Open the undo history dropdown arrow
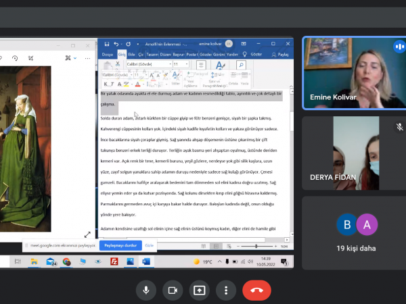Viewport: 406px width, 304px height. [x=121, y=44]
